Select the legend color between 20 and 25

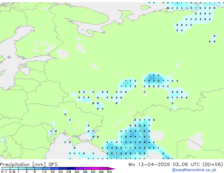coord(63,168)
